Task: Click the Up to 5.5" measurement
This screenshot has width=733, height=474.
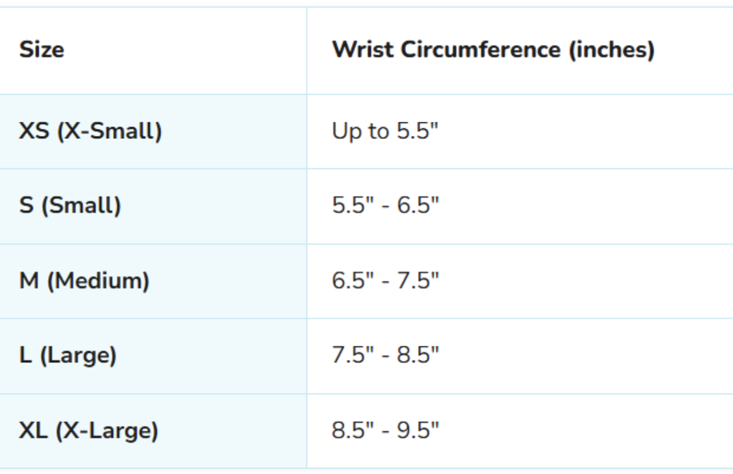Action: [x=385, y=131]
